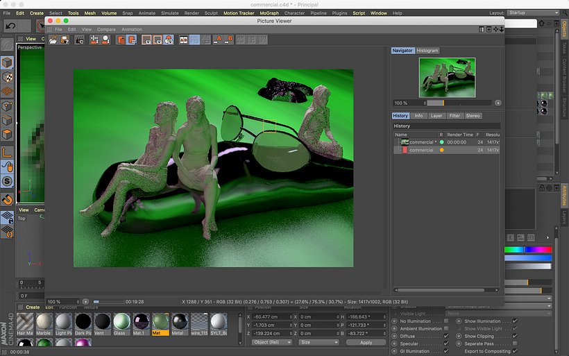The width and height of the screenshot is (569, 356).
Task: Uncheck the Show Clipping checkbox
Action: (x=515, y=336)
